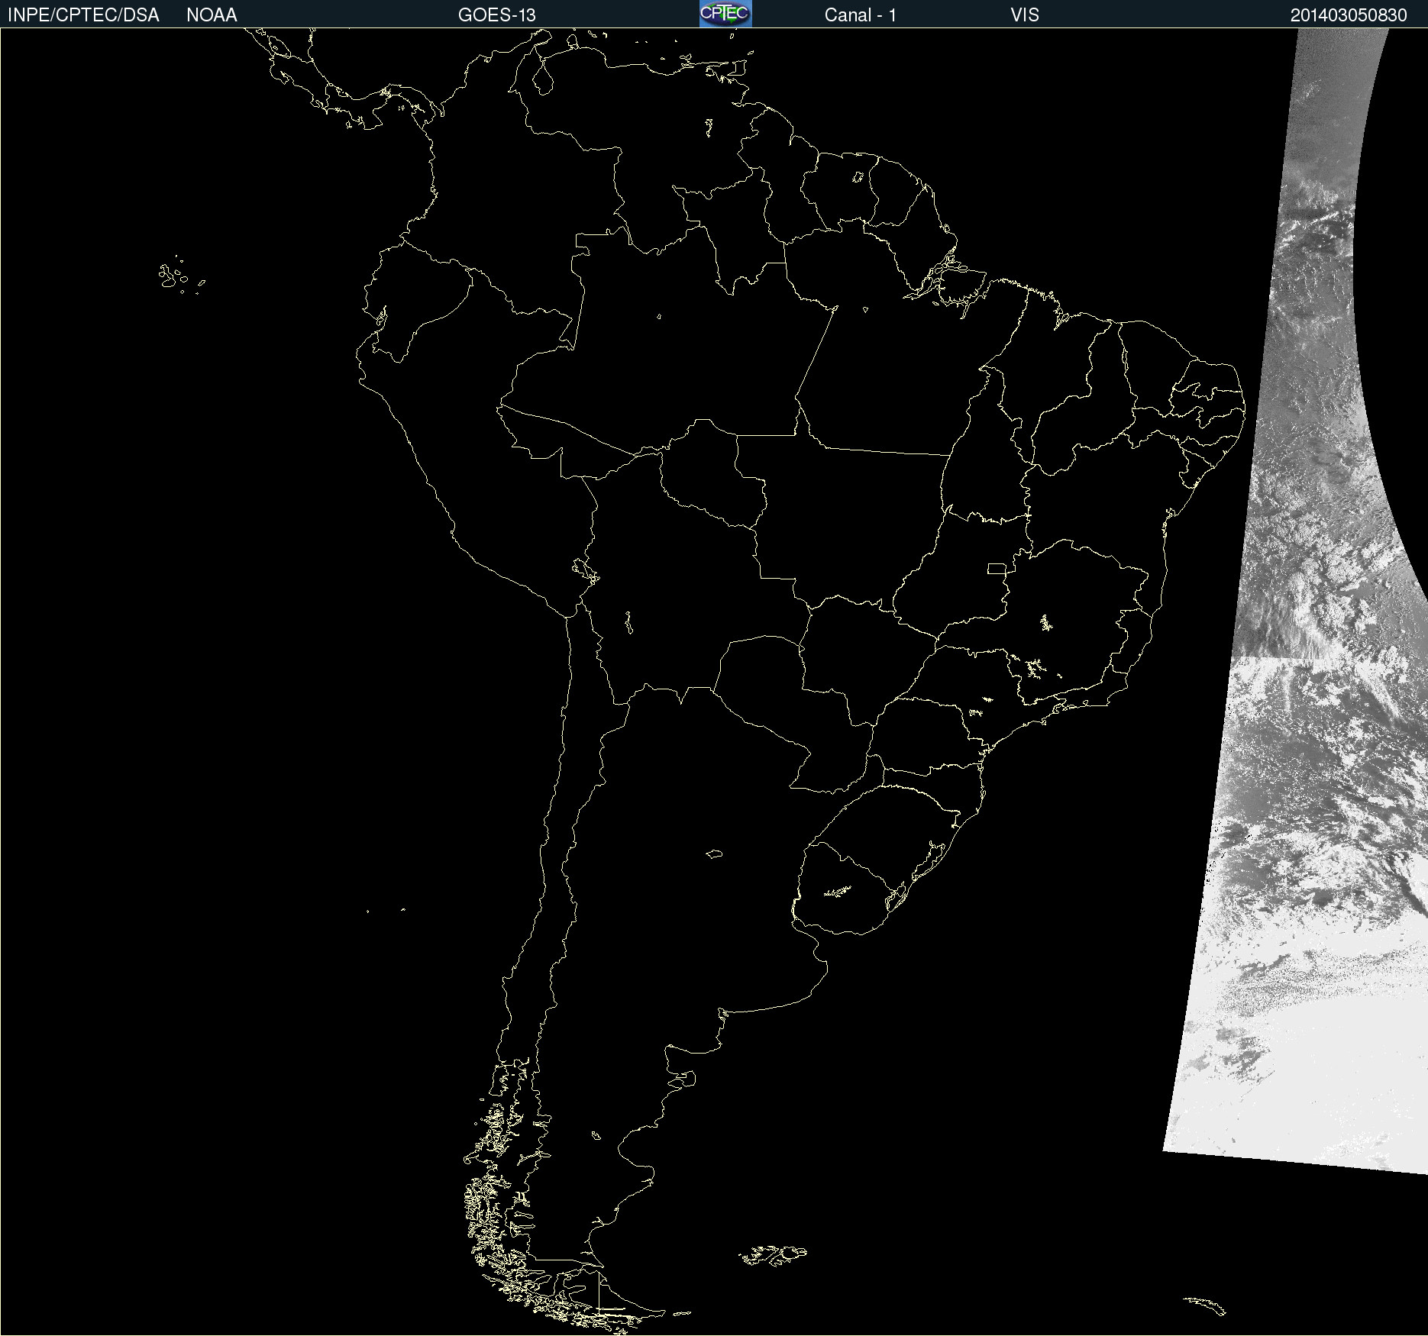Image resolution: width=1428 pixels, height=1336 pixels.
Task: Click the NOAA label in header
Action: (212, 15)
